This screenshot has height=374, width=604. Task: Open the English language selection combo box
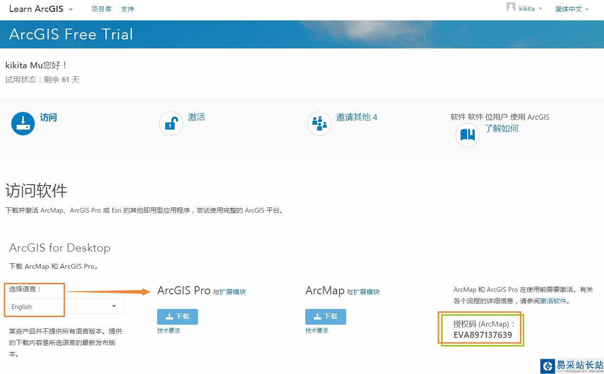[67, 307]
